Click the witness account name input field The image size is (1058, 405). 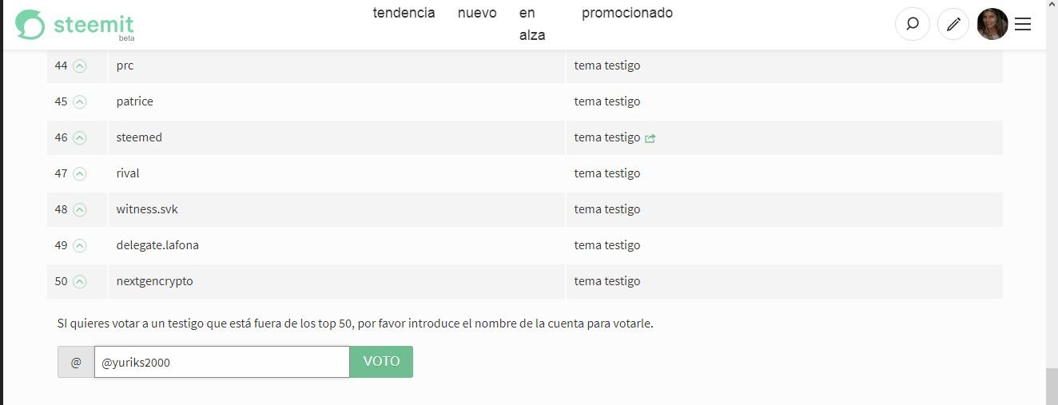[222, 362]
